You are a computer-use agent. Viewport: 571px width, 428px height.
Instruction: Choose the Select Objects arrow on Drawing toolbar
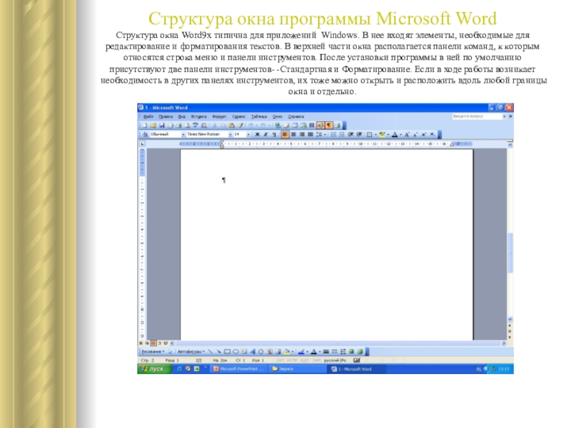click(x=170, y=352)
